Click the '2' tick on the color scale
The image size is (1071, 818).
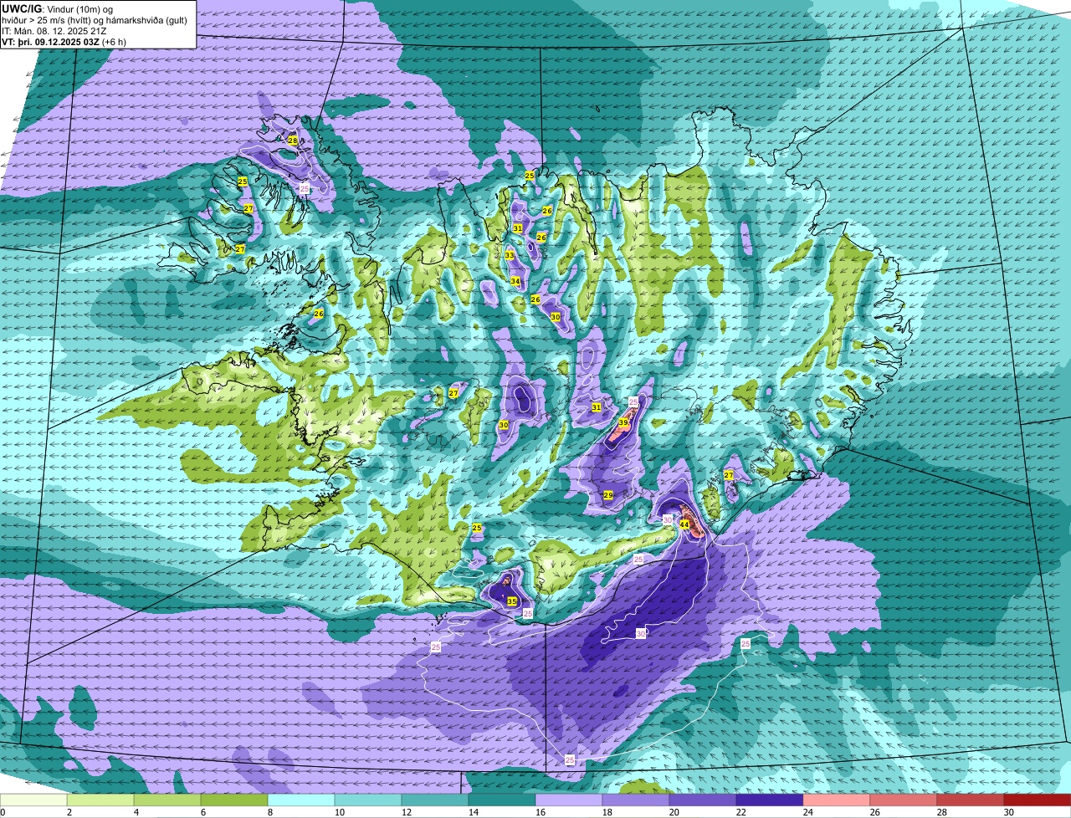coord(69,812)
